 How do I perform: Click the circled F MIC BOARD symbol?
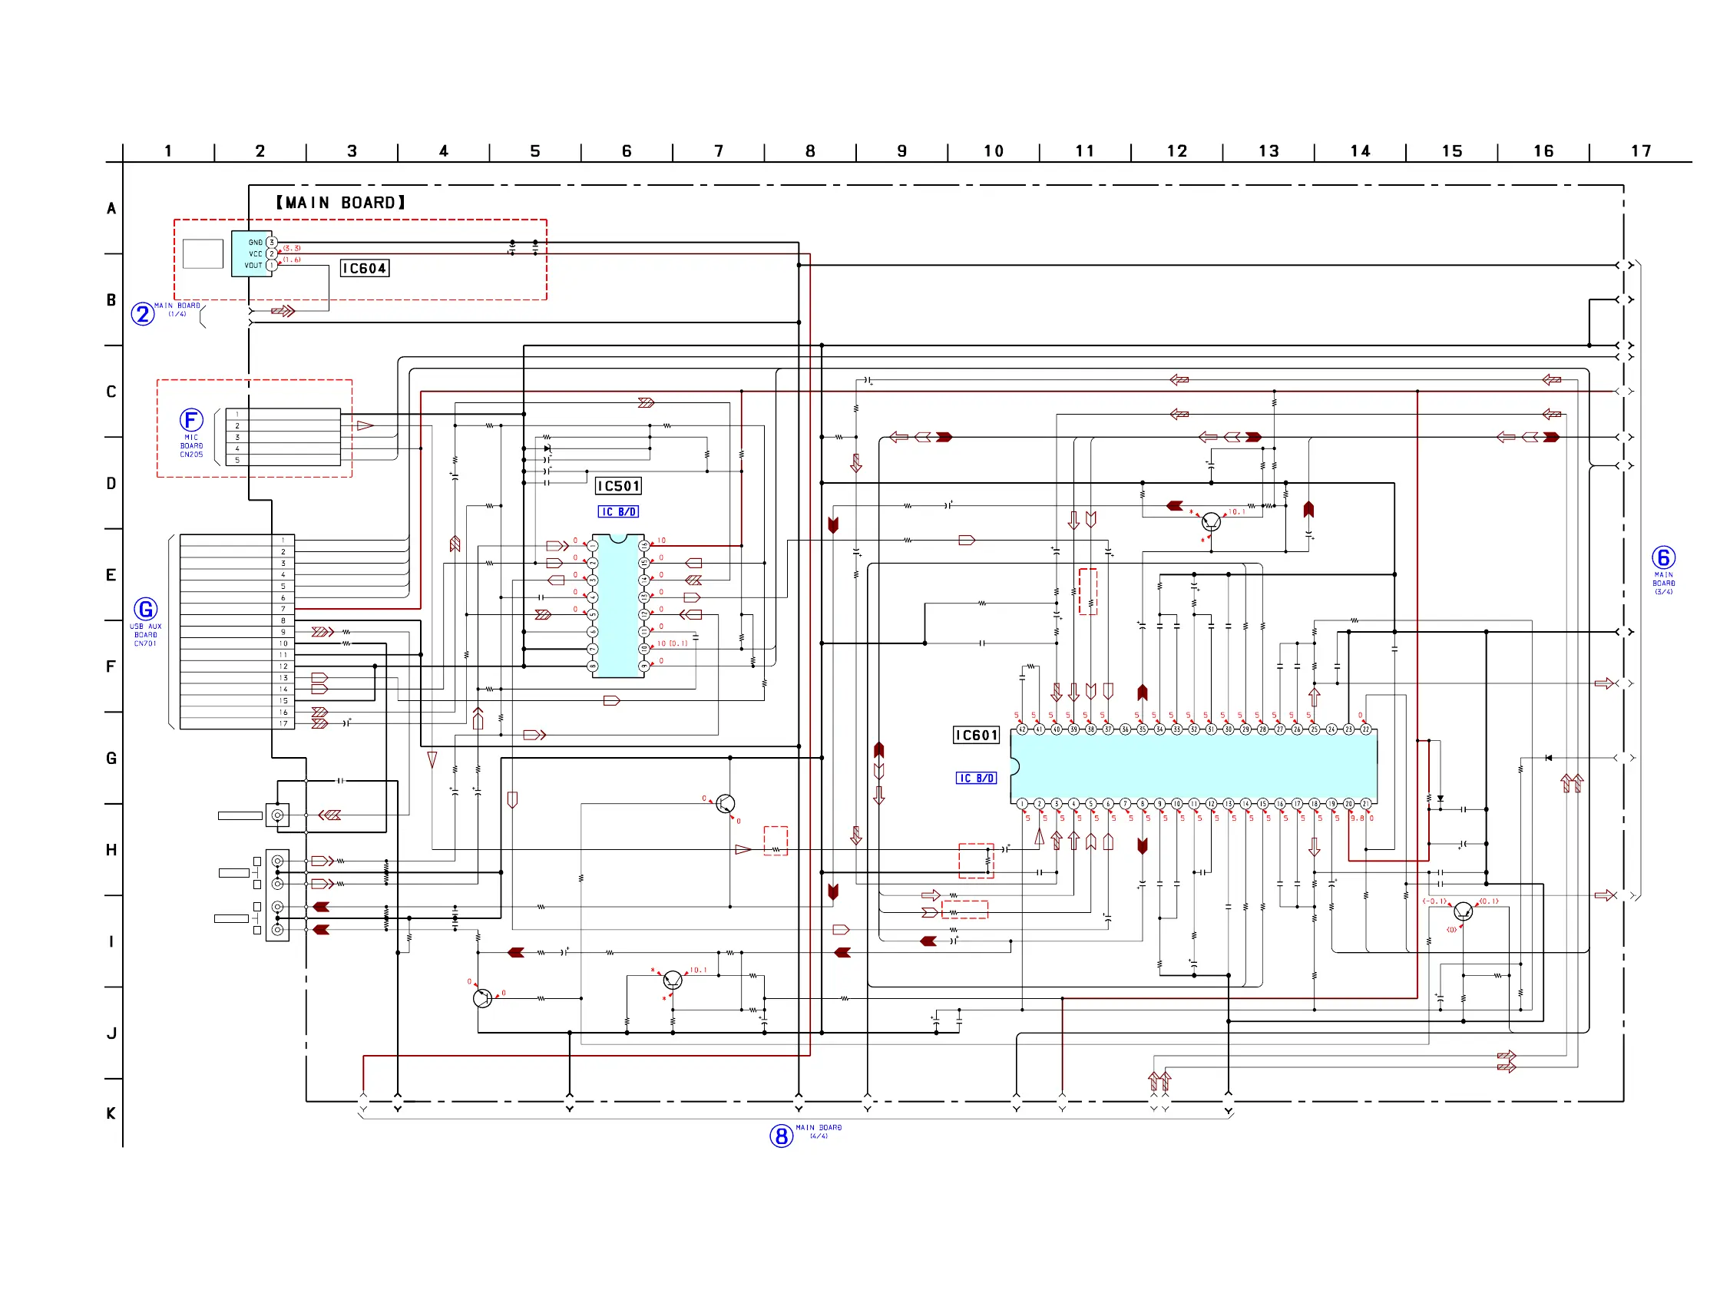pyautogui.click(x=191, y=420)
